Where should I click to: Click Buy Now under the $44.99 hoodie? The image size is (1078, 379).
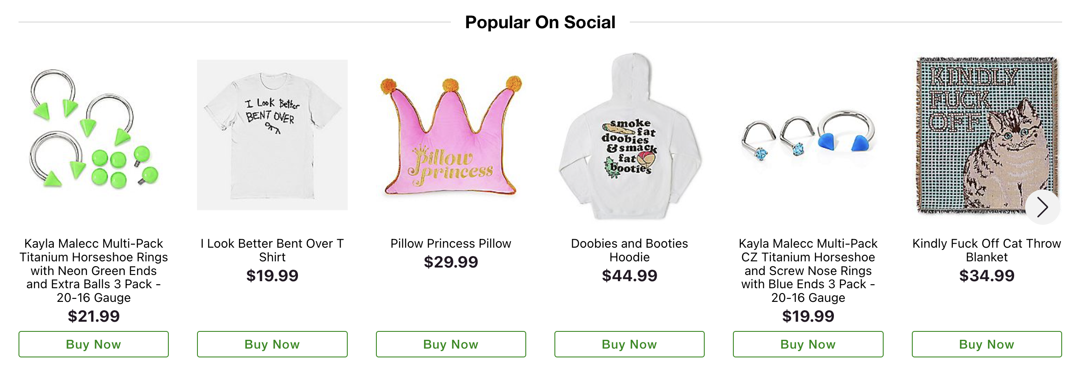[x=629, y=344]
